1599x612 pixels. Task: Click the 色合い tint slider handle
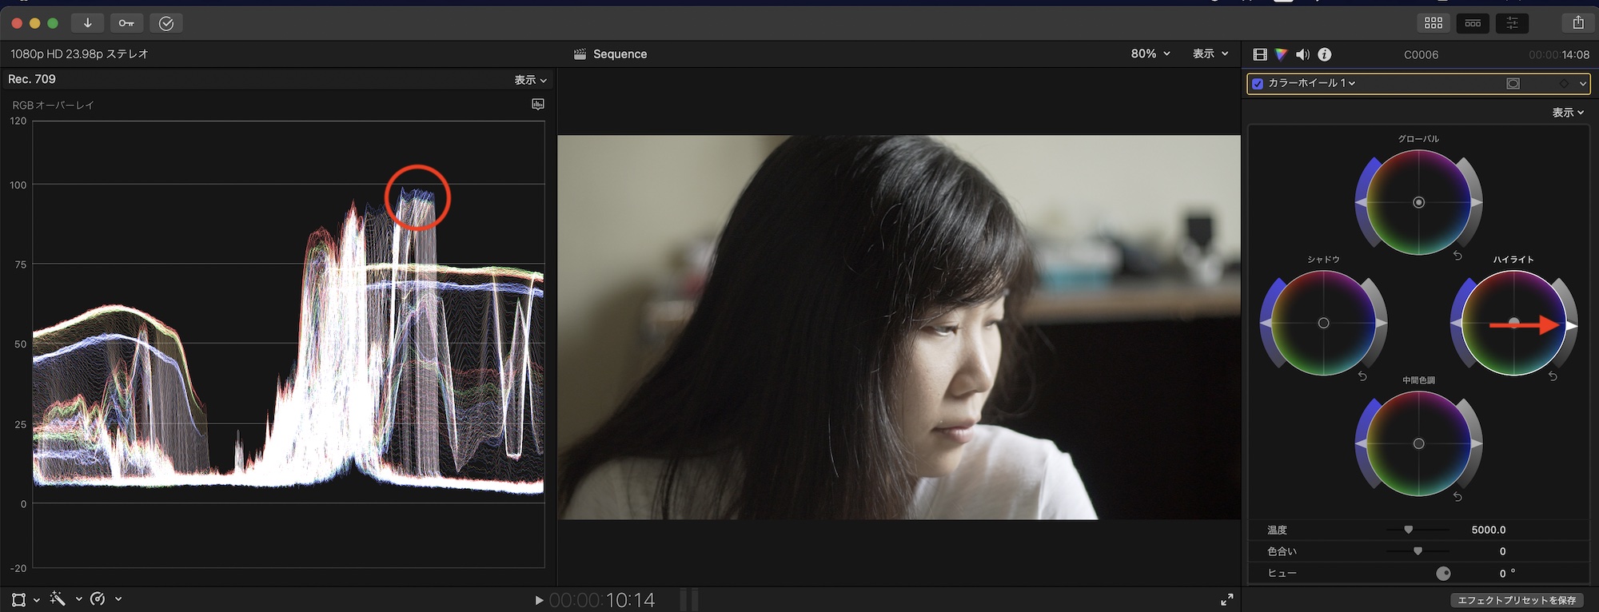[x=1418, y=551]
